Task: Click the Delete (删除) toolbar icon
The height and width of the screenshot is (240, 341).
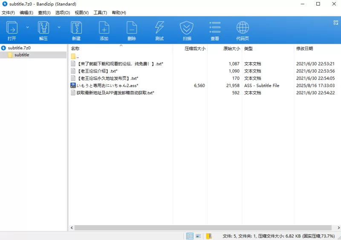Action: click(132, 28)
